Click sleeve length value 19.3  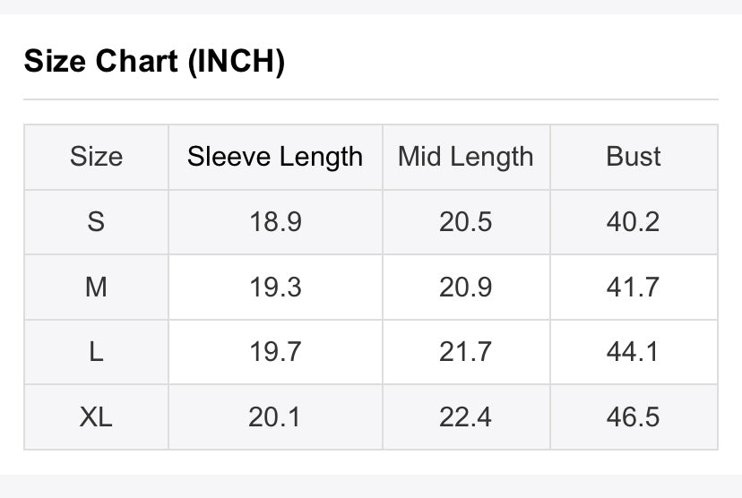275,287
